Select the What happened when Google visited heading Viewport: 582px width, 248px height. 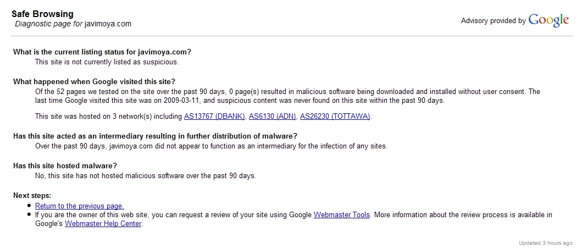[94, 82]
